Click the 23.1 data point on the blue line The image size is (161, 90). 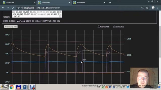point(83,61)
